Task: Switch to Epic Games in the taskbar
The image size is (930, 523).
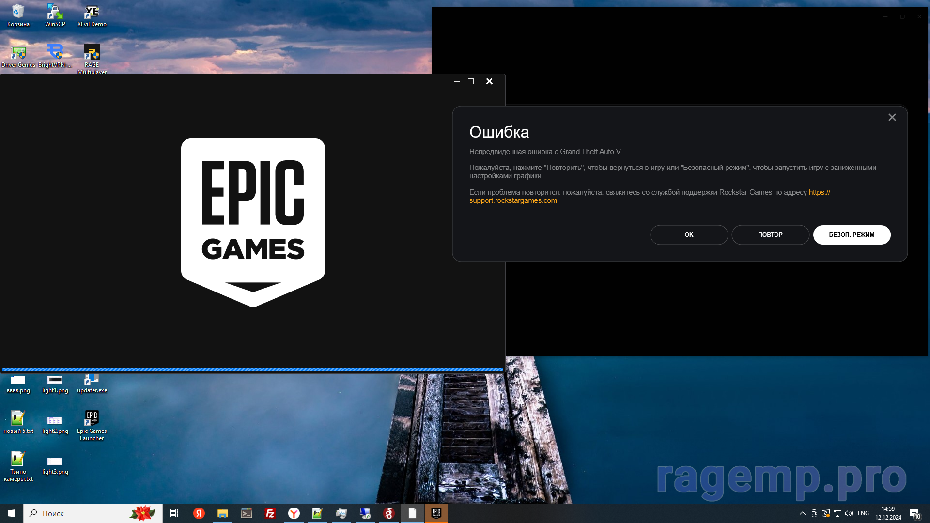Action: [436, 513]
